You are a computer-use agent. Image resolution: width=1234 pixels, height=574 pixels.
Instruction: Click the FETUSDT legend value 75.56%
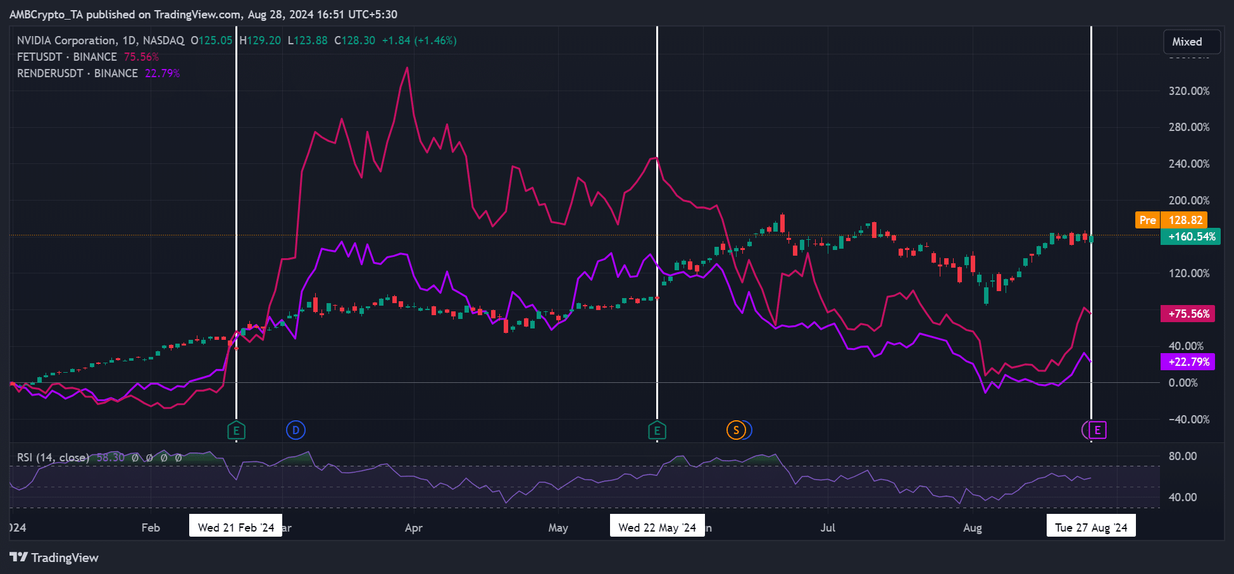(x=141, y=57)
